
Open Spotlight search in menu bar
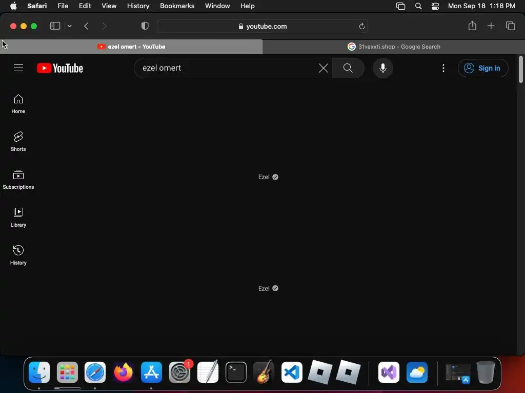418,6
